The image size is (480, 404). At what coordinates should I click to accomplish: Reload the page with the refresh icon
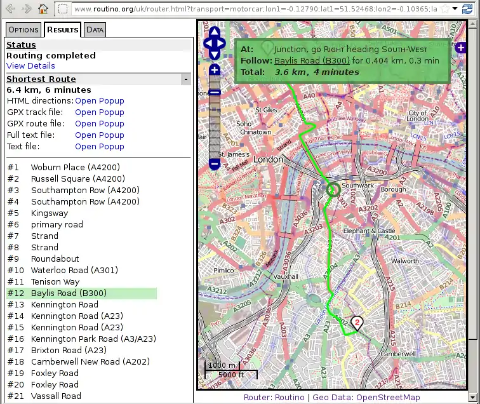coord(469,9)
